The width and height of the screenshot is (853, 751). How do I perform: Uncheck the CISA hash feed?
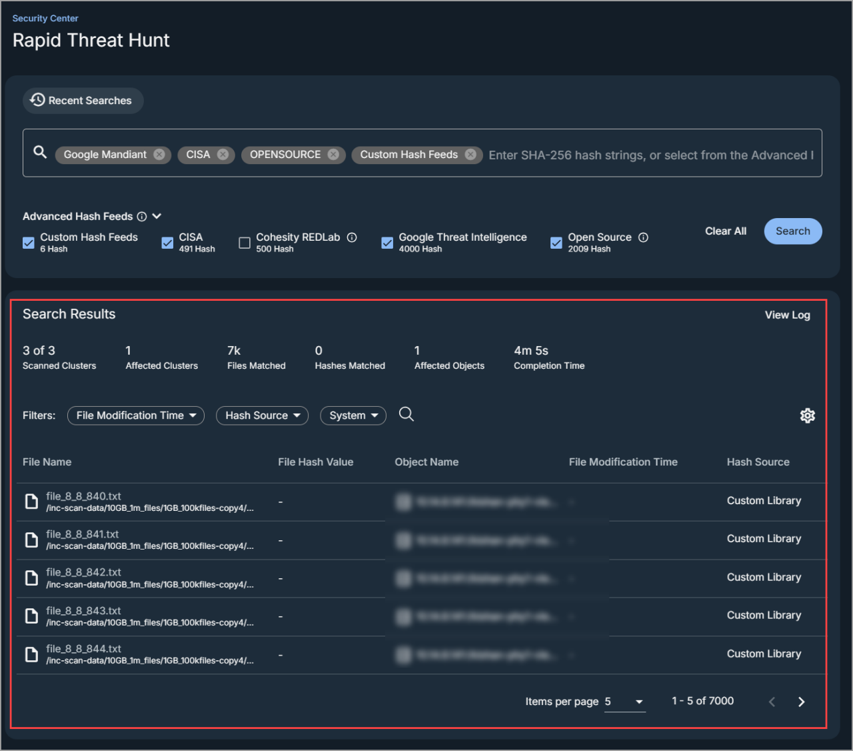167,243
